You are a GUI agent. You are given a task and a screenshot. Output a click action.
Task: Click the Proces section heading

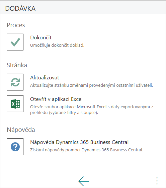[x=16, y=25]
